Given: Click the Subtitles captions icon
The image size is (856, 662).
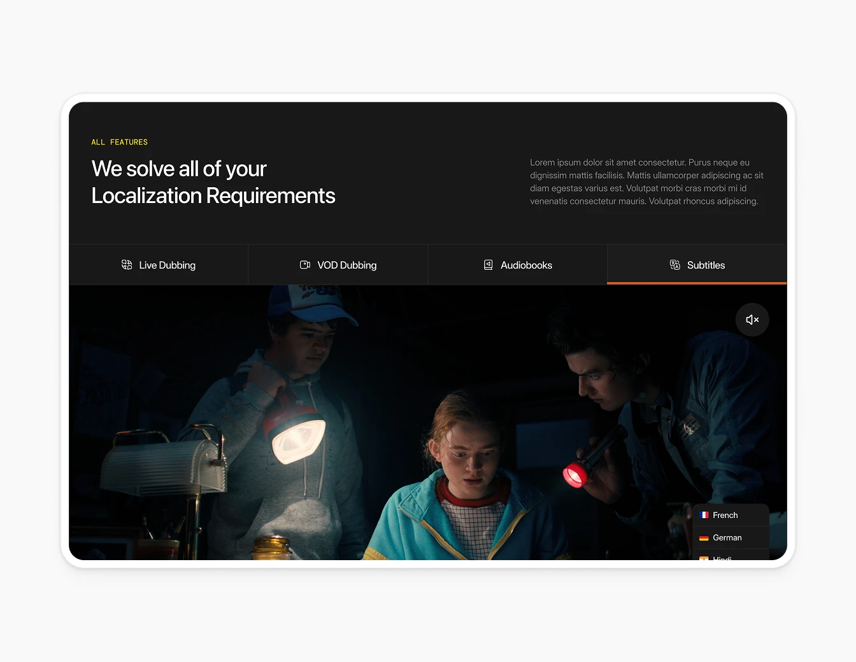Looking at the screenshot, I should [x=674, y=265].
